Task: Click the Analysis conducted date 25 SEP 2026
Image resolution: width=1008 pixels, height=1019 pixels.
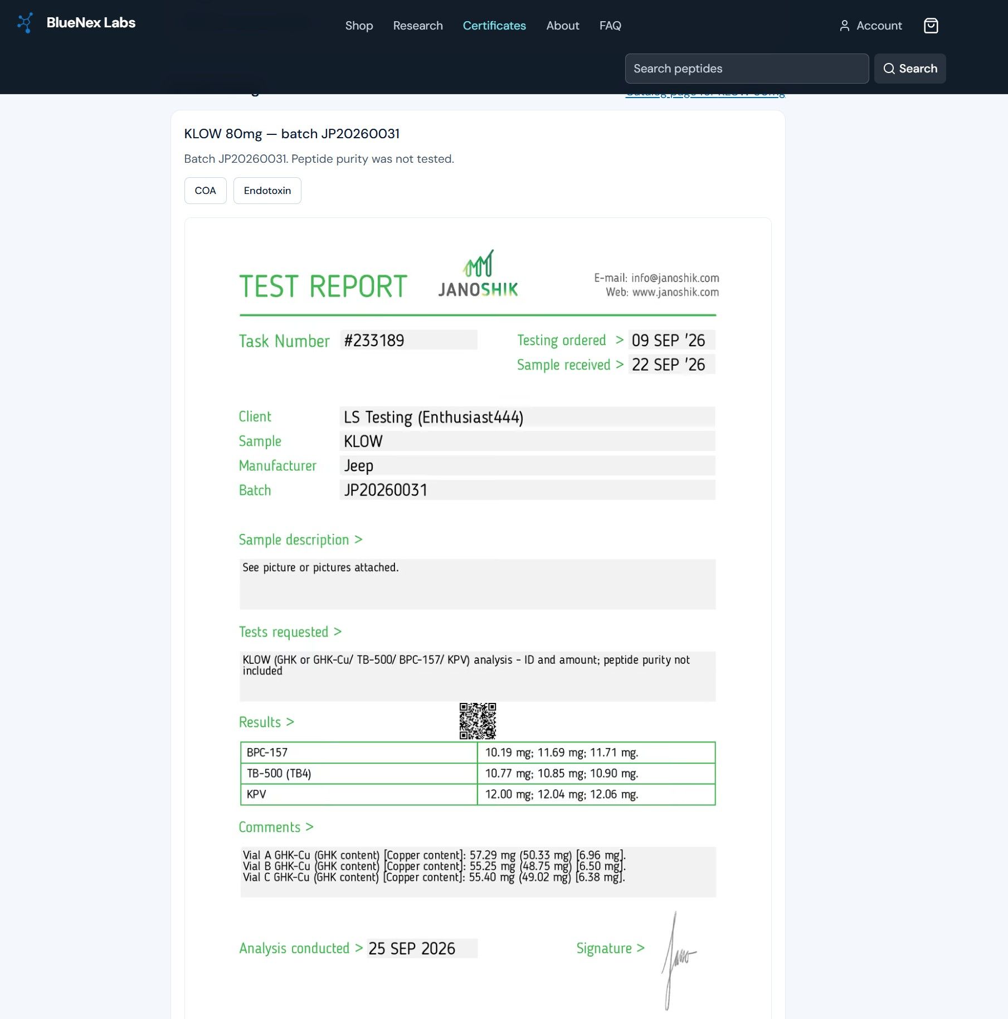Action: click(412, 948)
